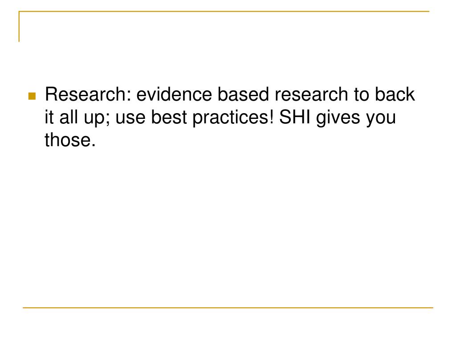Click the gold square bullet marker

point(32,96)
